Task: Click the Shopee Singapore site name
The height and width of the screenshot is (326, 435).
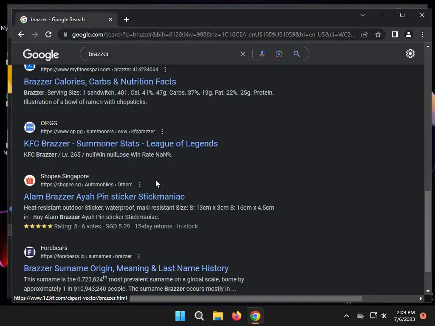Action: pos(65,176)
